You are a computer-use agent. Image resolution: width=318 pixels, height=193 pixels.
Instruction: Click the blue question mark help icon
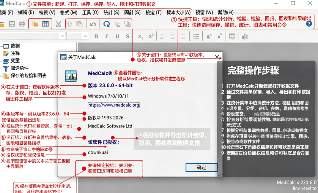309,24
